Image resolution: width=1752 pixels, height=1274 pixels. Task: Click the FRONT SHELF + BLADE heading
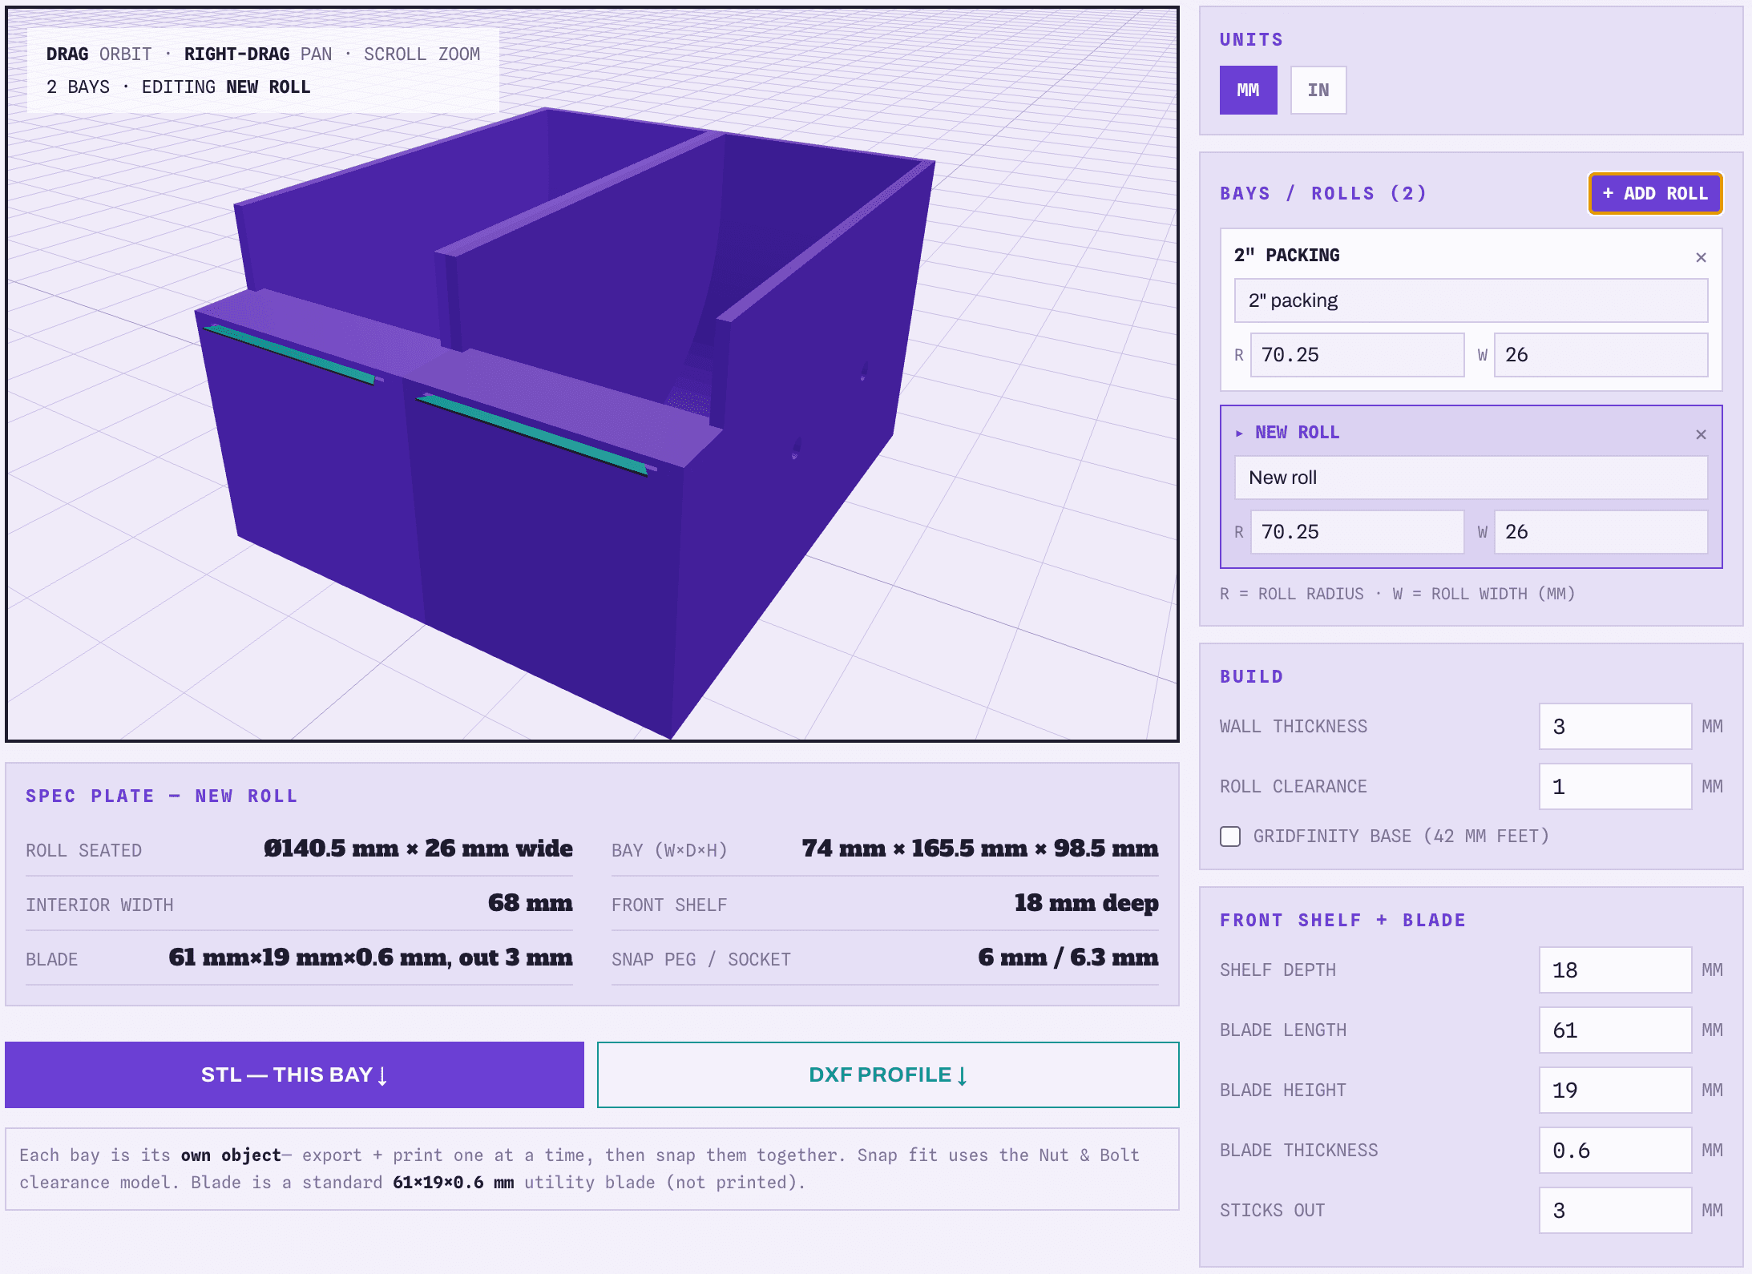(1343, 921)
